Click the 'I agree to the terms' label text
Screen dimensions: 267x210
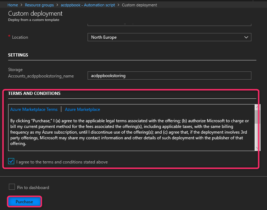62,162
